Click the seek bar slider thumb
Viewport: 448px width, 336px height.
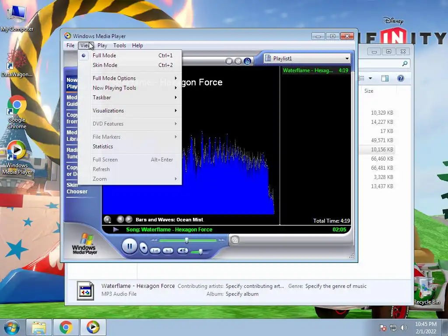coord(186,240)
